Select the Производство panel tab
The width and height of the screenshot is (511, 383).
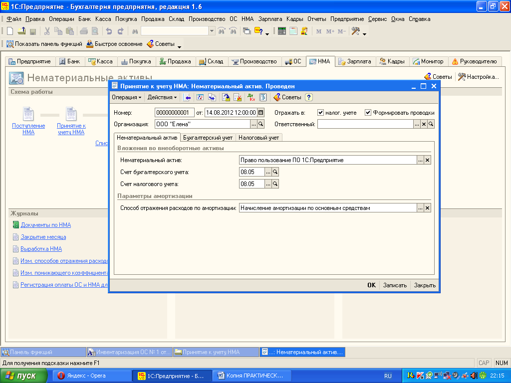(254, 61)
